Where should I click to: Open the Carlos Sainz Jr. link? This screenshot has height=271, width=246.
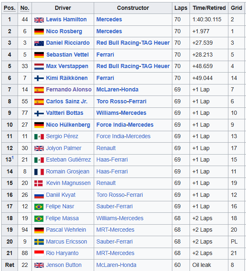click(67, 101)
